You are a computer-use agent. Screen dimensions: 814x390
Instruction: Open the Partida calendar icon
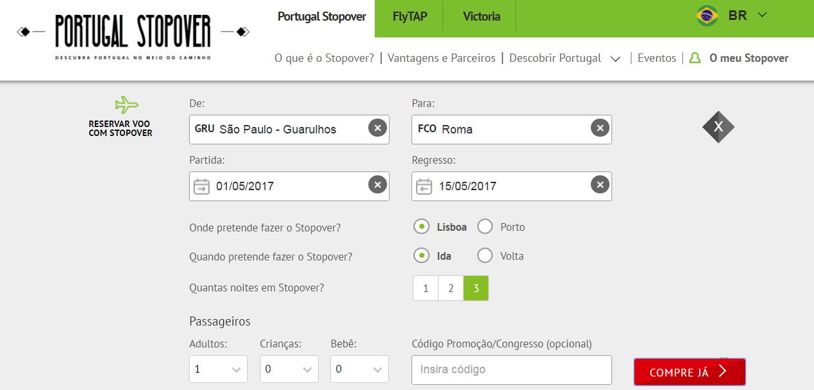coord(202,186)
